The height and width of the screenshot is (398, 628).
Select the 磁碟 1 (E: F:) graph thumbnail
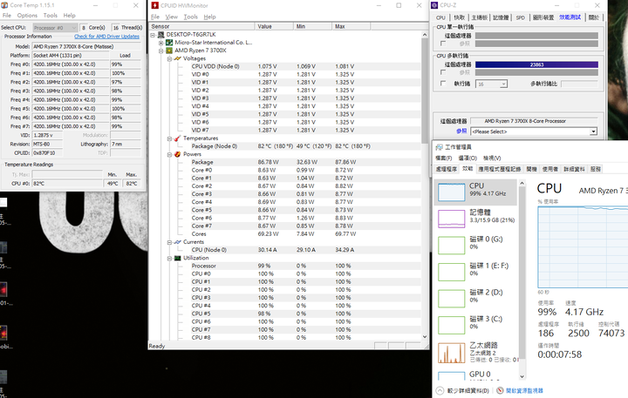452,272
